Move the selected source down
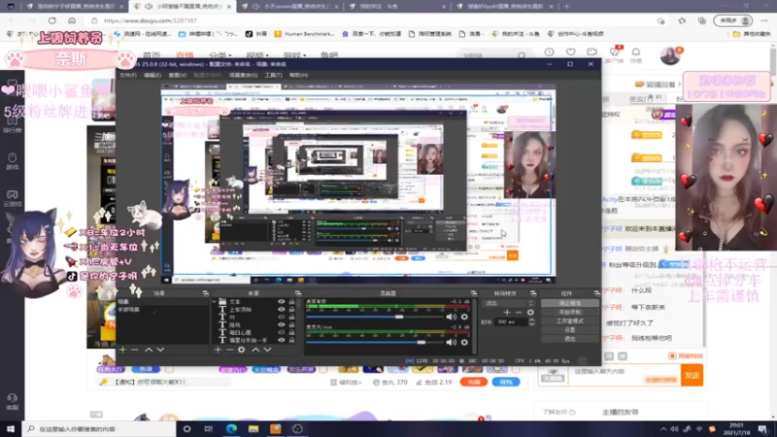Image resolution: width=777 pixels, height=437 pixels. coord(268,350)
